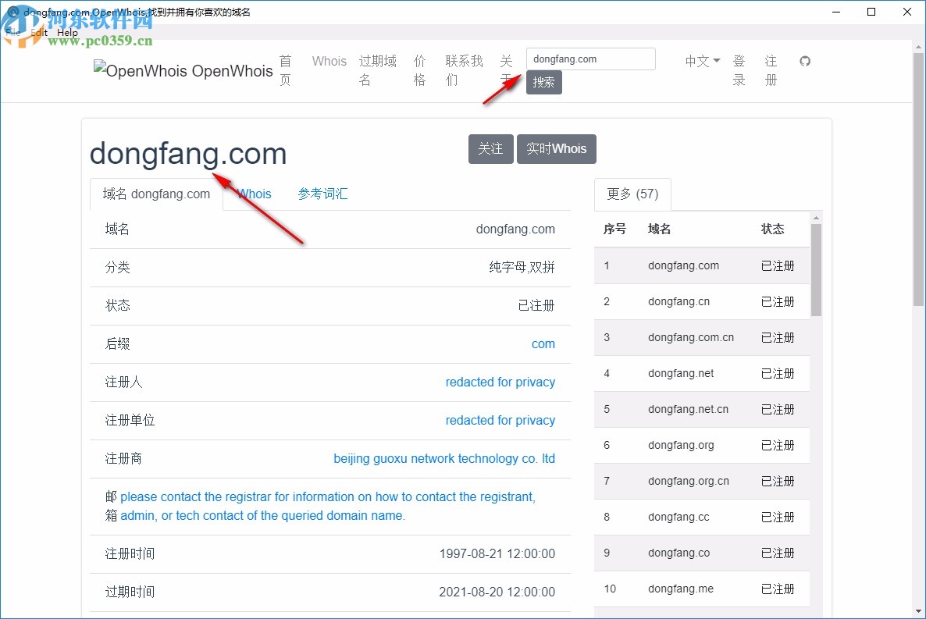Go to 首页 home page
Screen dimensions: 926x619
(285, 70)
